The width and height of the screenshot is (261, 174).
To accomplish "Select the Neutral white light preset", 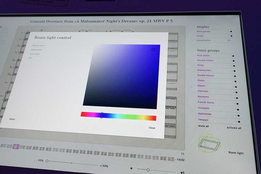I will [x=38, y=46].
